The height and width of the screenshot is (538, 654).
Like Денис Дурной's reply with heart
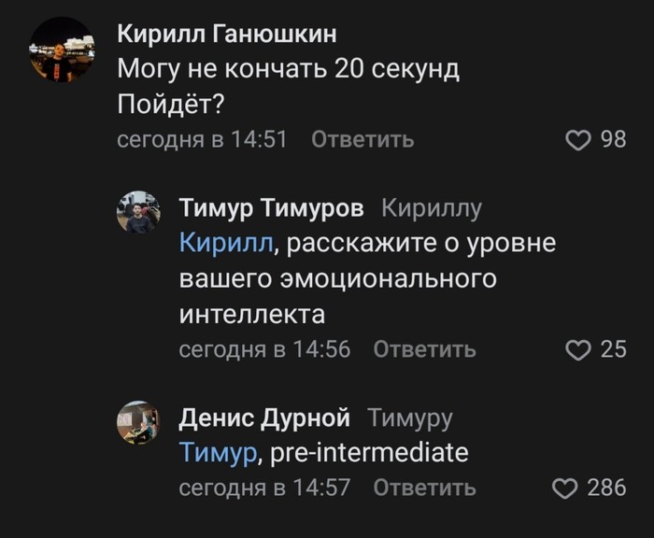click(566, 488)
